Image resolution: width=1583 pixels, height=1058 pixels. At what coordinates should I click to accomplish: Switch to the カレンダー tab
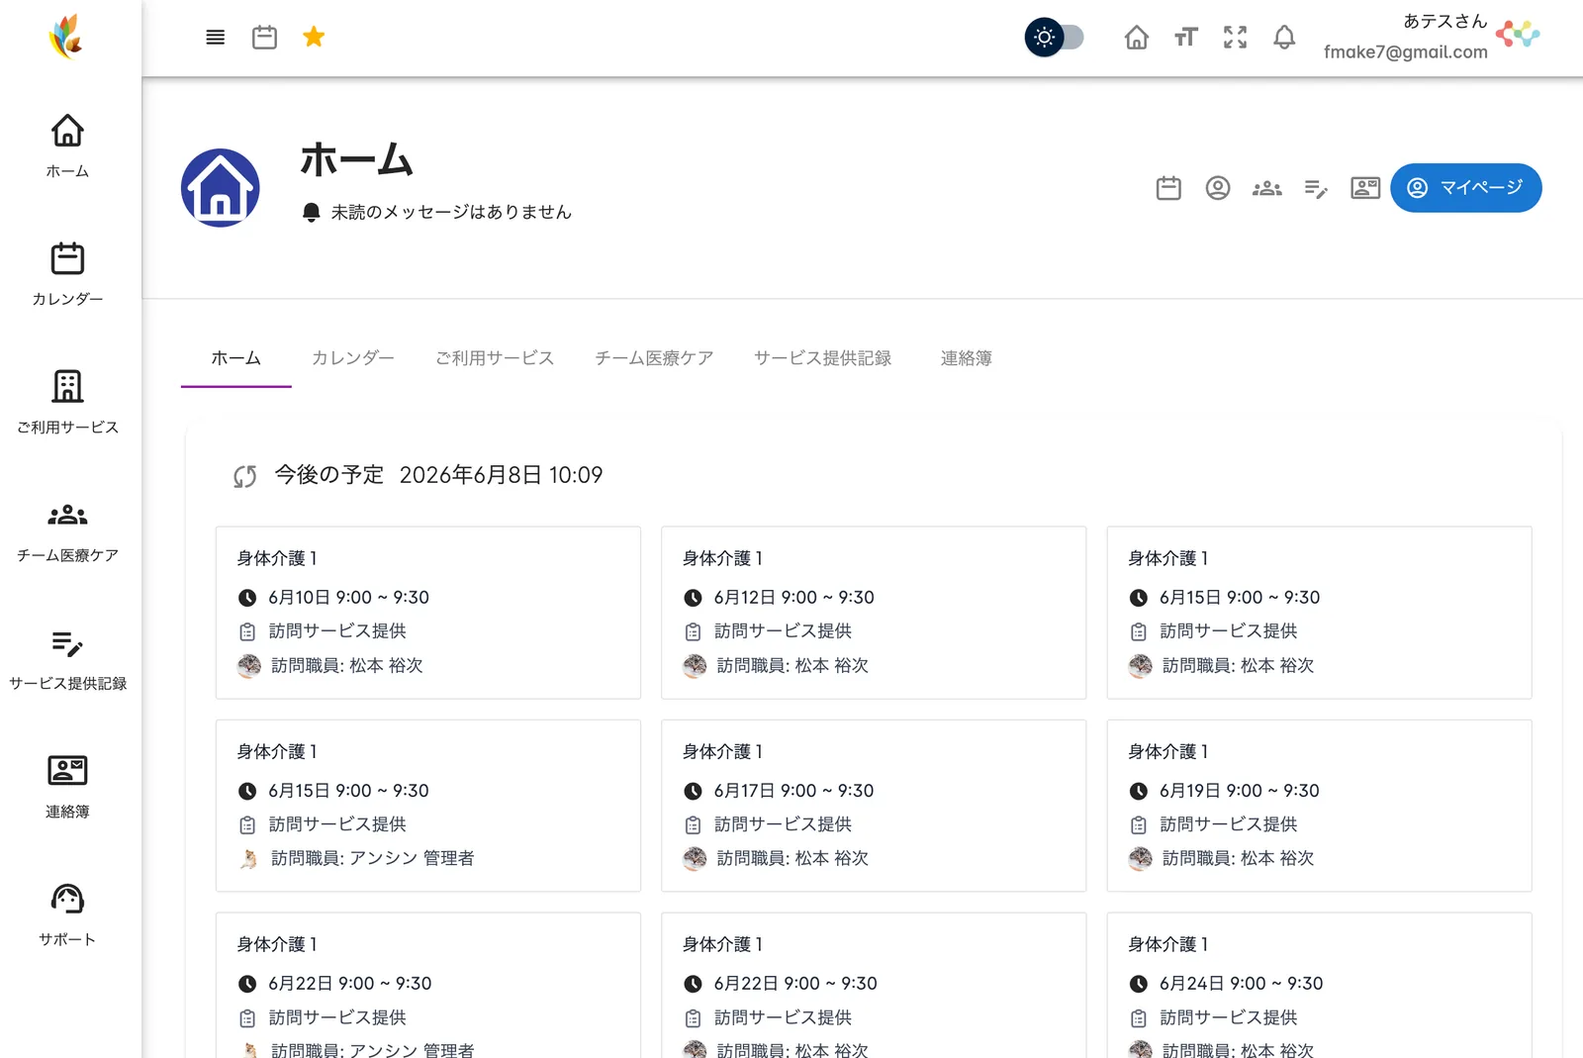pos(352,358)
